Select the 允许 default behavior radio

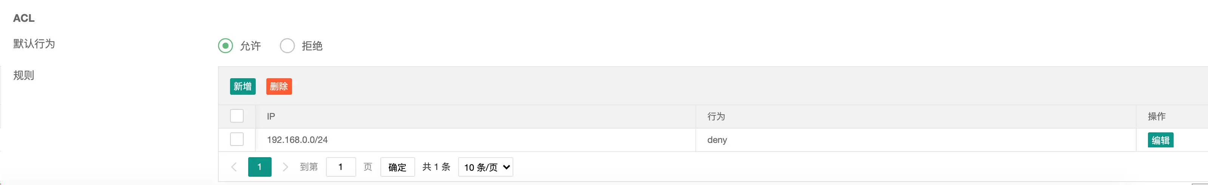coord(226,46)
